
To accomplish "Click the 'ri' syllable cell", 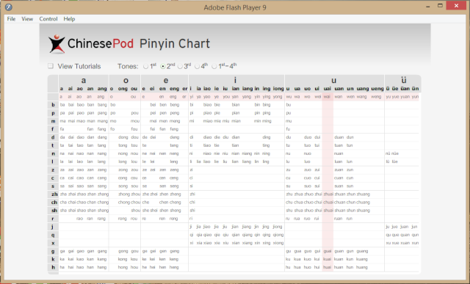I will (x=191, y=219).
